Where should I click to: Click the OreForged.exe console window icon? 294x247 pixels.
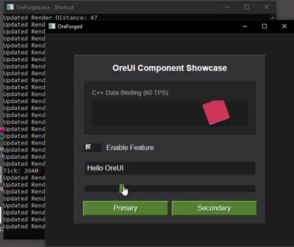(10, 7)
